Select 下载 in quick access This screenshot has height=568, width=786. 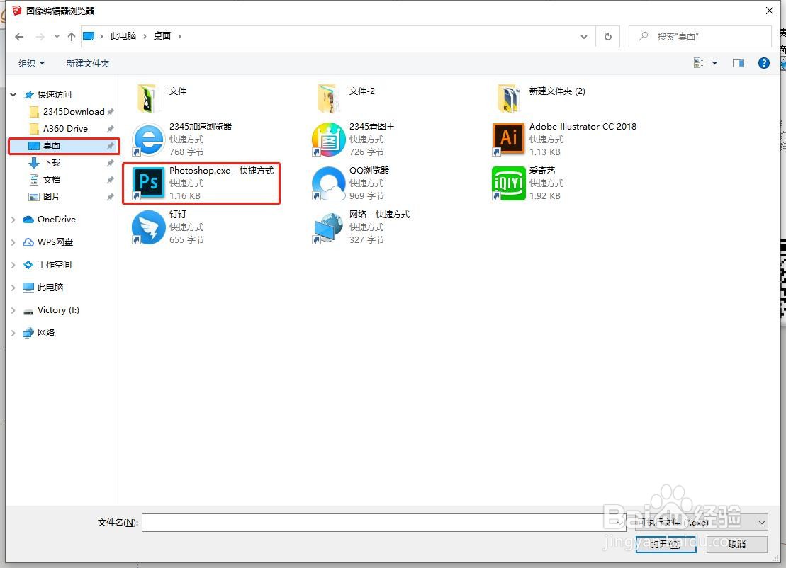point(52,163)
